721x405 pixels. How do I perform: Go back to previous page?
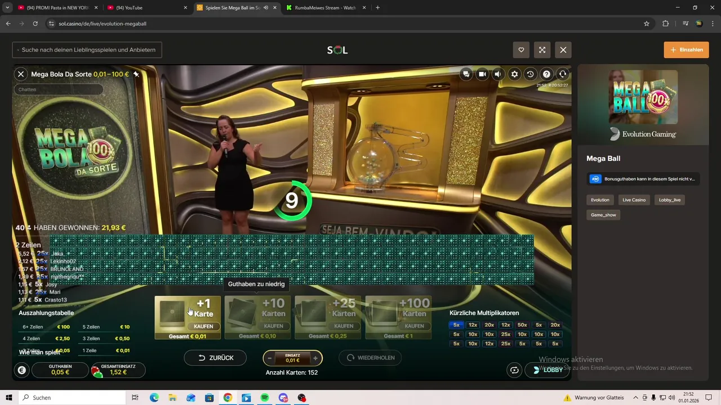(x=8, y=24)
